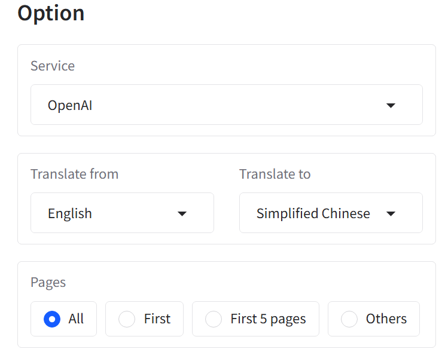Select the All pages radio circle
The image size is (445, 358).
(x=52, y=319)
